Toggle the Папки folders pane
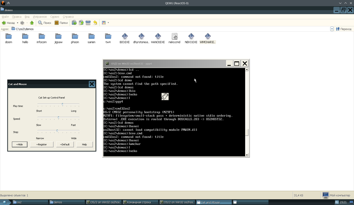The image size is (354, 205). tap(61, 23)
